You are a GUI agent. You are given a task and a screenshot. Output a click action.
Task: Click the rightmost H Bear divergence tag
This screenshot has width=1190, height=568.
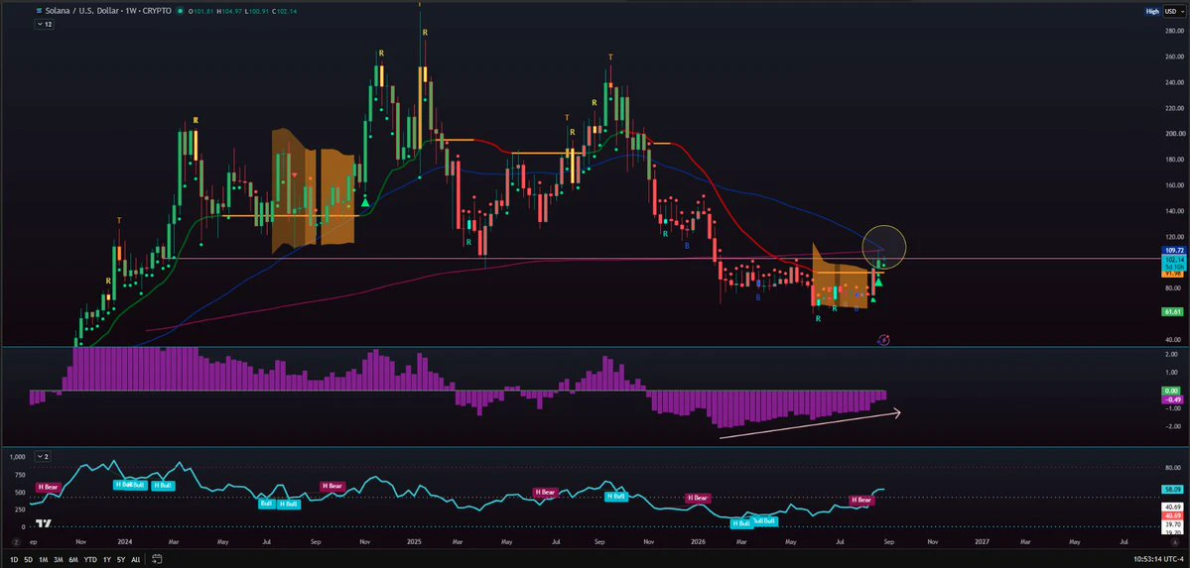pos(861,501)
